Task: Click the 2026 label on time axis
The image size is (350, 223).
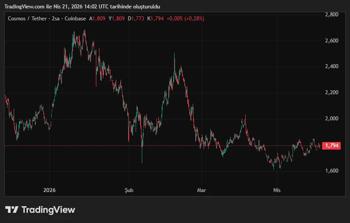Action: [x=49, y=189]
